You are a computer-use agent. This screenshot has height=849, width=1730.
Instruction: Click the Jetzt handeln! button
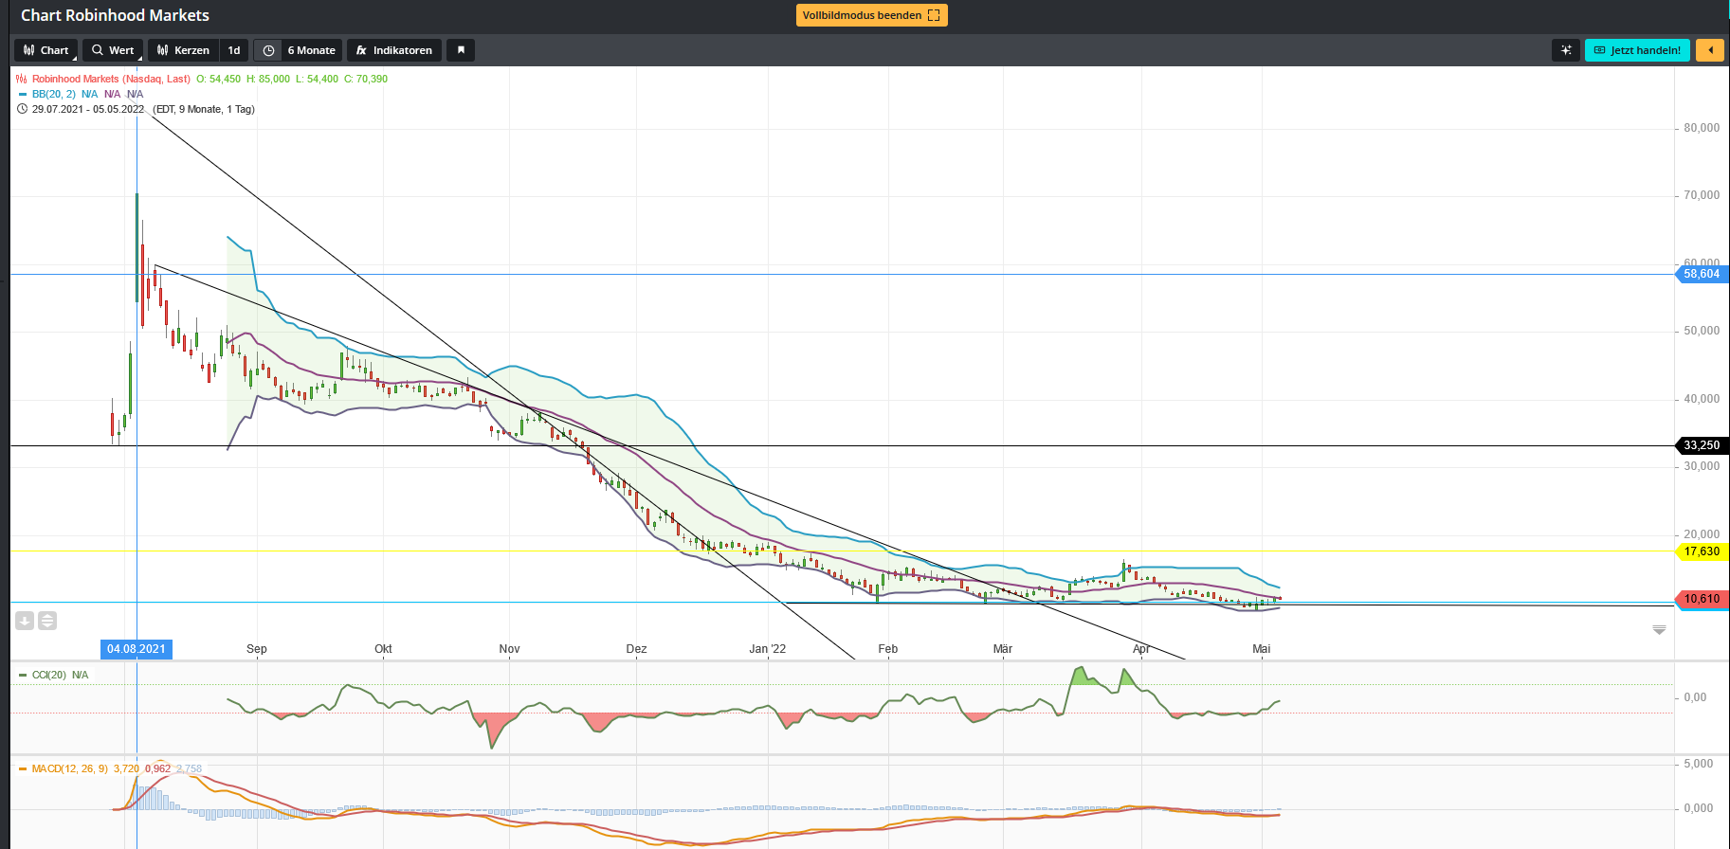pos(1637,50)
